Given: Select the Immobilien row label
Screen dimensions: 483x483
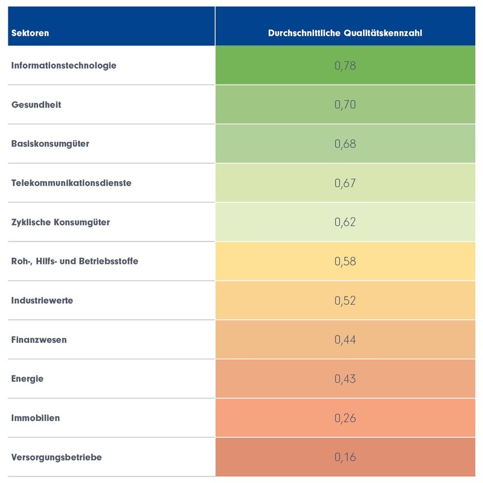Looking at the screenshot, I should coord(36,418).
